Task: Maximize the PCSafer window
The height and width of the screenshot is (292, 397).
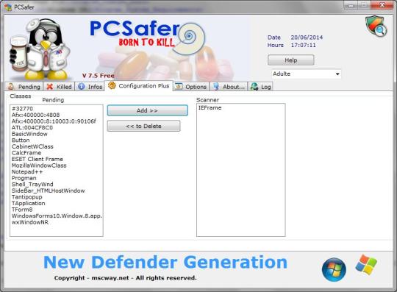Action: click(365, 4)
